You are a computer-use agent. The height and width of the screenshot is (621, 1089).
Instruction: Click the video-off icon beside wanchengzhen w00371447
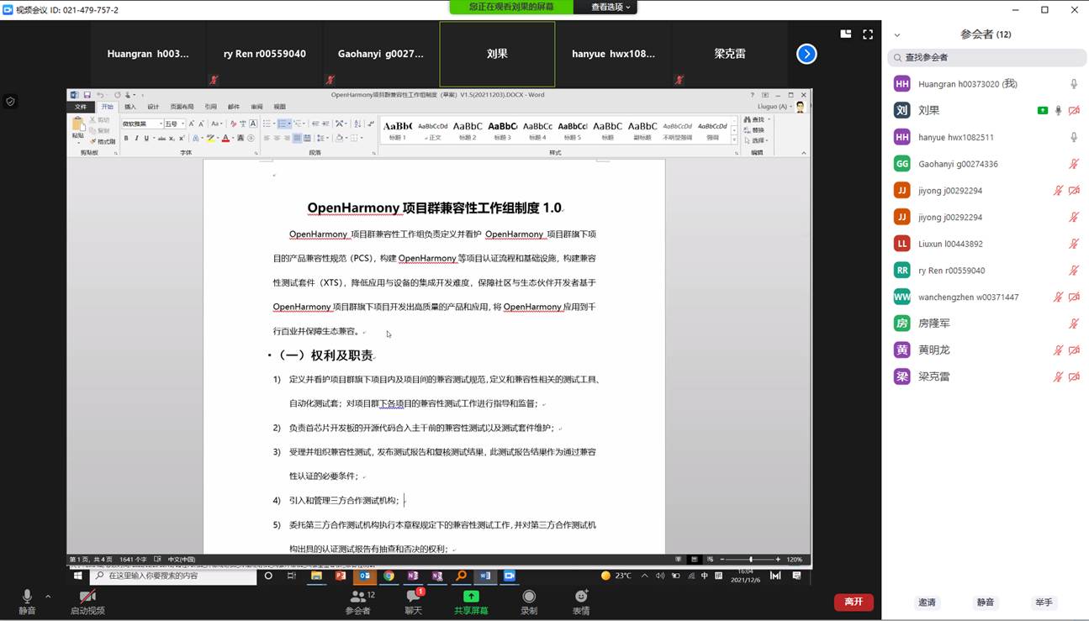1074,297
